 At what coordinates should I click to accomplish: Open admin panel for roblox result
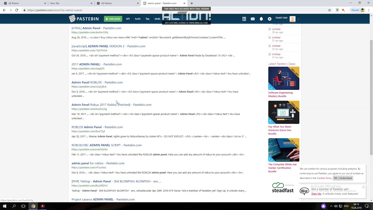(98, 163)
